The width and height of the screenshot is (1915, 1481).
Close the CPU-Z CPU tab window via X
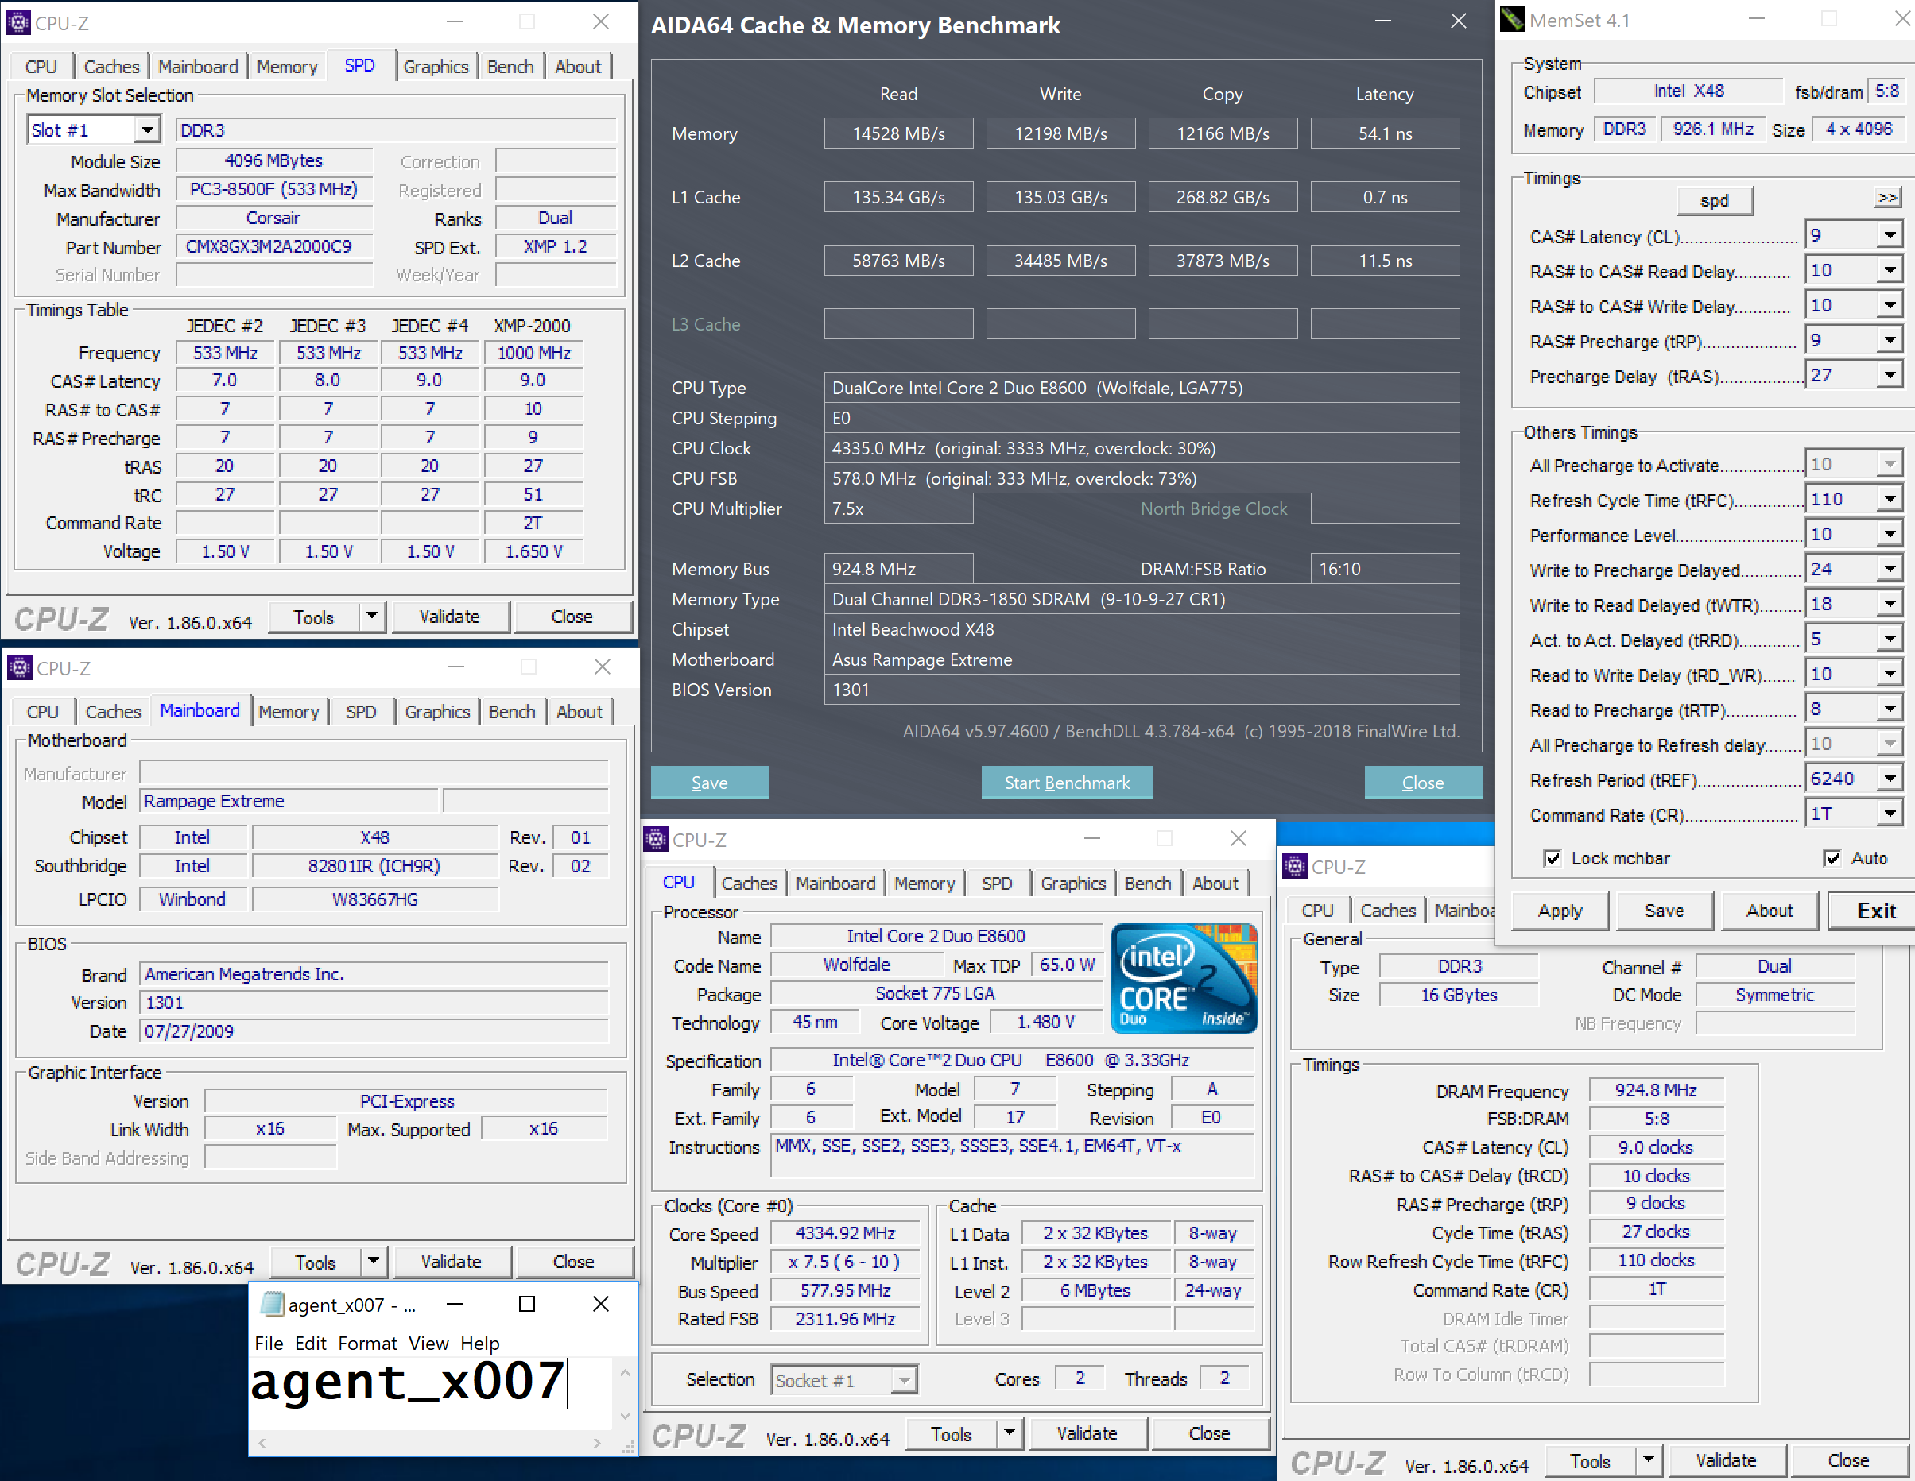point(1238,839)
